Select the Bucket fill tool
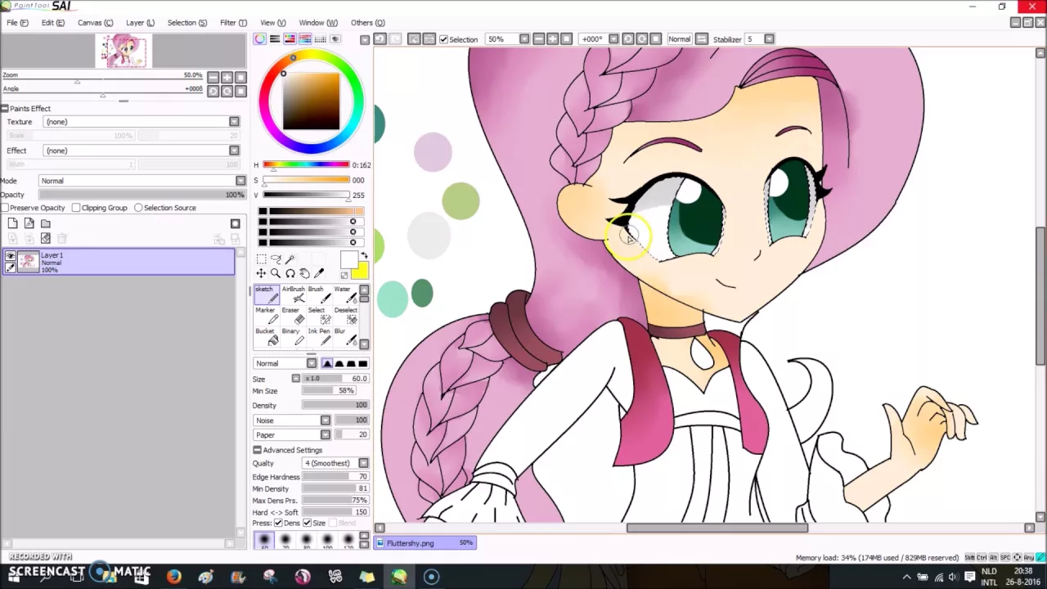This screenshot has height=589, width=1047. (x=267, y=336)
